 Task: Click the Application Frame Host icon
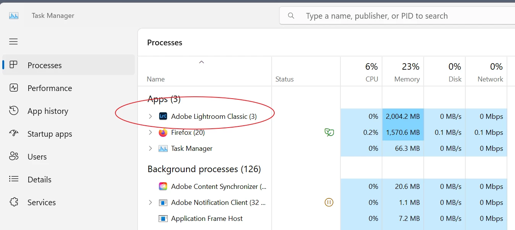tap(163, 219)
